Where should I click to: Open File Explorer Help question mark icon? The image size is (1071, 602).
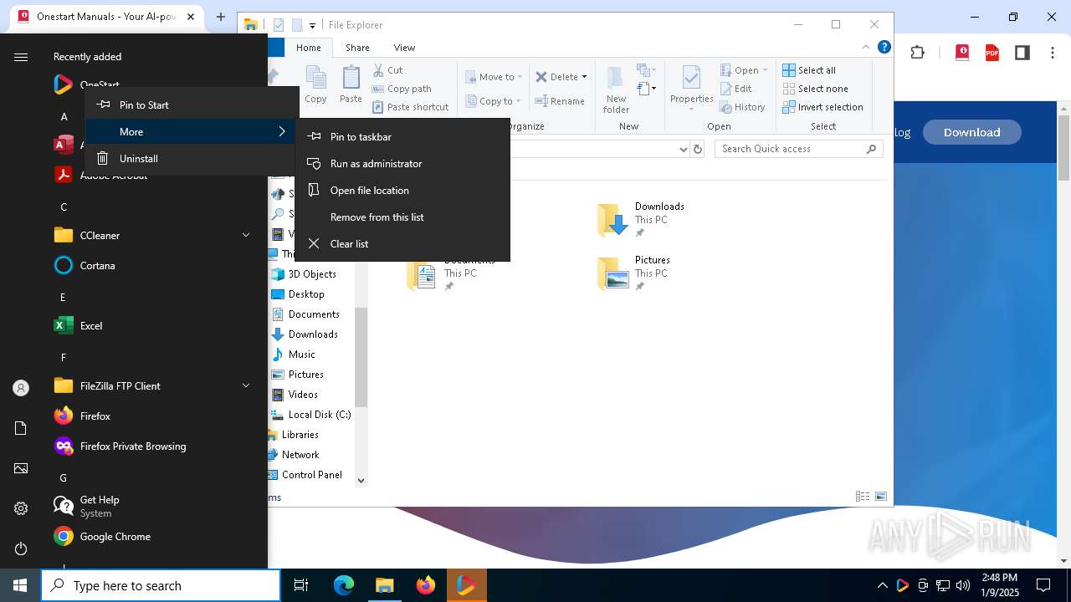coord(884,48)
